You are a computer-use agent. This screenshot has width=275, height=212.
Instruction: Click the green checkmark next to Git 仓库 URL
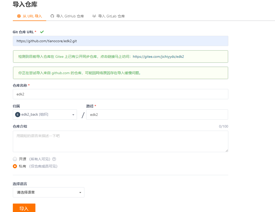click(x=42, y=32)
